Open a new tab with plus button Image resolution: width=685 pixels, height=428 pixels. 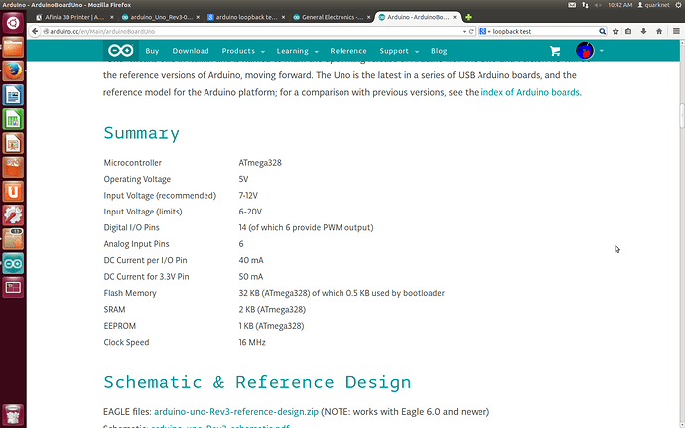(x=468, y=17)
